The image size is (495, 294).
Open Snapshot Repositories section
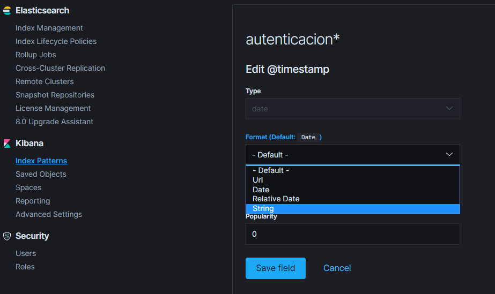tap(55, 95)
